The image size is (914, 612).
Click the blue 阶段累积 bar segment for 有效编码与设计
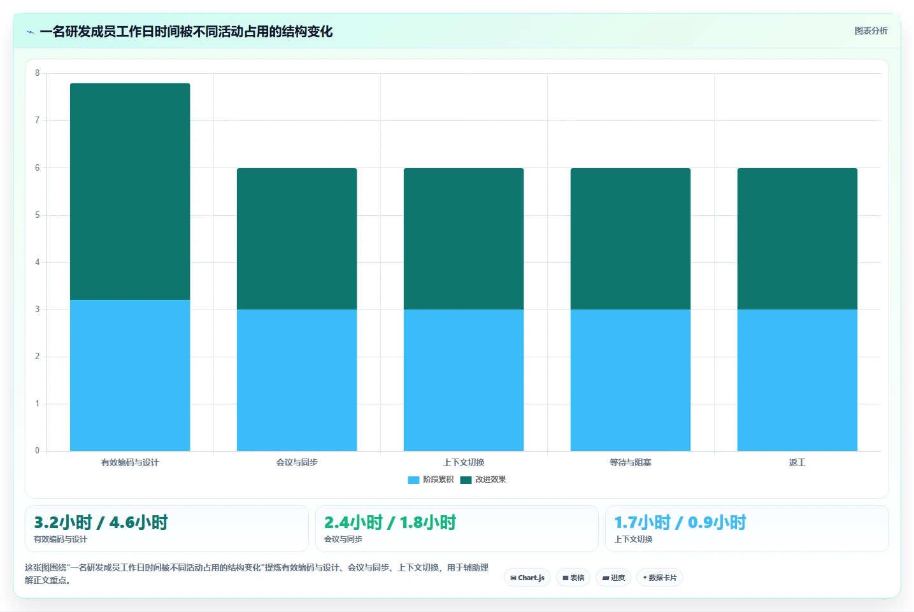[x=130, y=375]
